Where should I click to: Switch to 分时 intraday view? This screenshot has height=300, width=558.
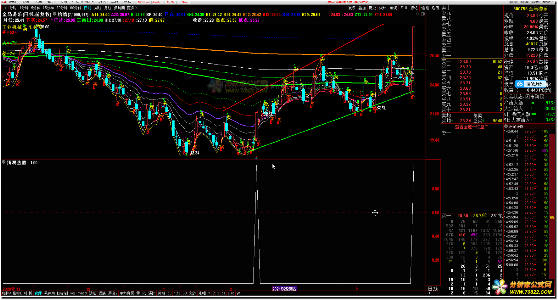coord(13,8)
